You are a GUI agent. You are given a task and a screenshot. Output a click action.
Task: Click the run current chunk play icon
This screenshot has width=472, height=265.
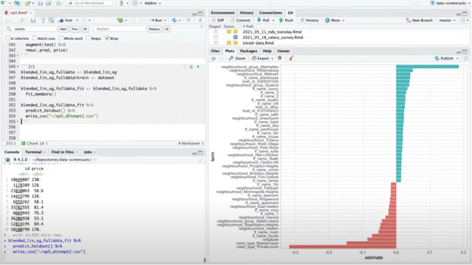(x=198, y=67)
